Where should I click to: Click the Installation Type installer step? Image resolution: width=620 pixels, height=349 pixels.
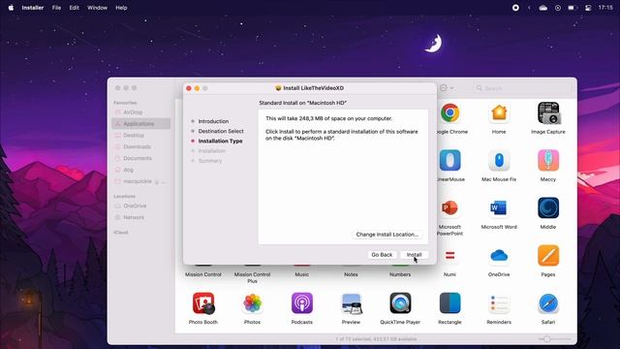[220, 141]
